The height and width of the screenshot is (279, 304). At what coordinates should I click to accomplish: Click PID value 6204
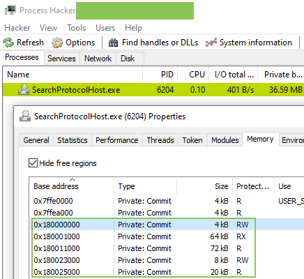coord(165,90)
